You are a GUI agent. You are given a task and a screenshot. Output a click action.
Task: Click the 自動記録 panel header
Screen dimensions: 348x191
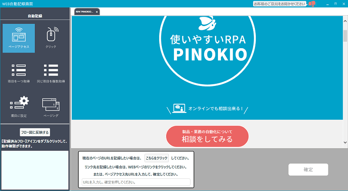pyautogui.click(x=35, y=16)
